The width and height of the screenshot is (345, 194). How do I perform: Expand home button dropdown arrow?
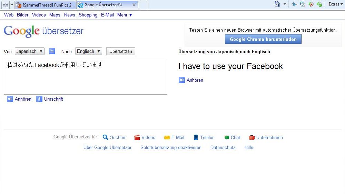pos(285,4)
